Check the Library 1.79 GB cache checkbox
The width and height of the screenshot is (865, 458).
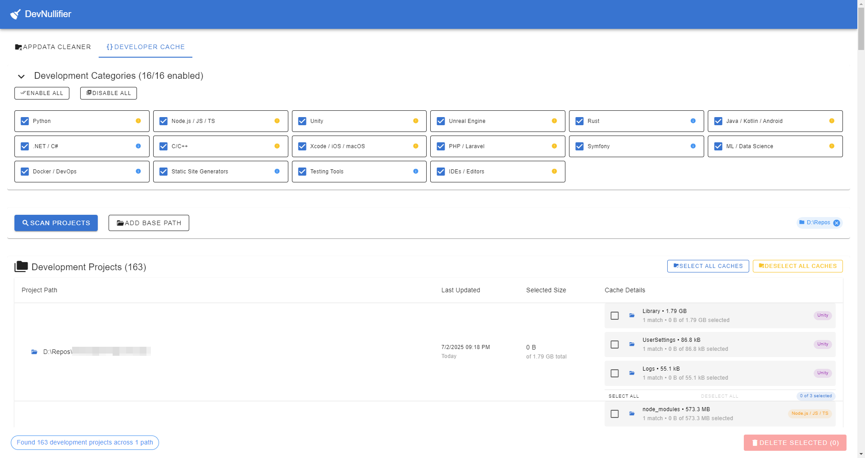tap(615, 316)
